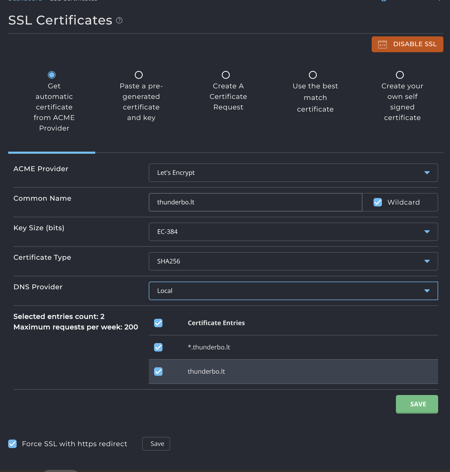Viewport: 450px width, 472px height.
Task: Select Get automatic certificate from ACME Provider
Action: coord(52,75)
